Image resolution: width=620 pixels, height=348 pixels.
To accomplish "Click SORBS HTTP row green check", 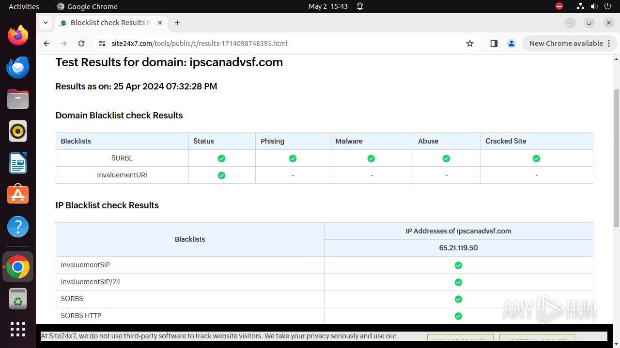I will pos(458,316).
